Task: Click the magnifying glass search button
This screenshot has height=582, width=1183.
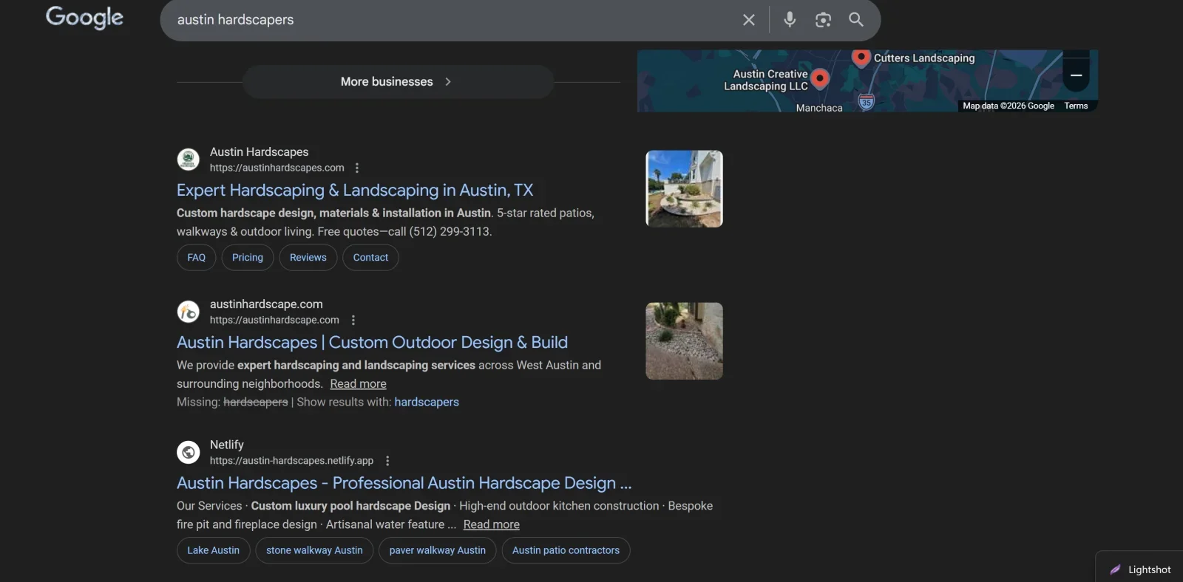Action: click(x=856, y=20)
